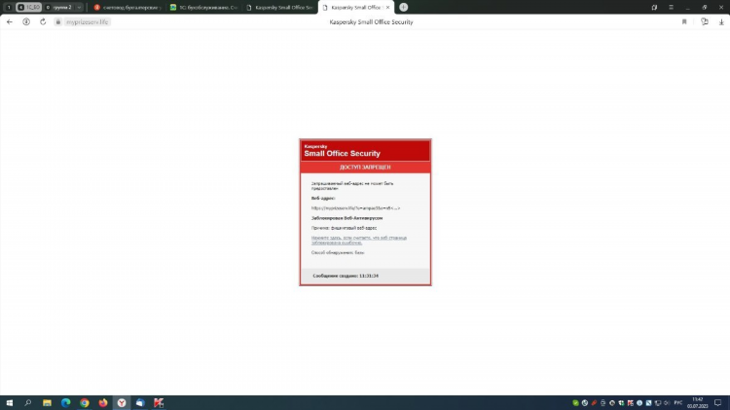Launch Firefox from taskbar
Viewport: 730px width, 410px height.
tap(103, 402)
